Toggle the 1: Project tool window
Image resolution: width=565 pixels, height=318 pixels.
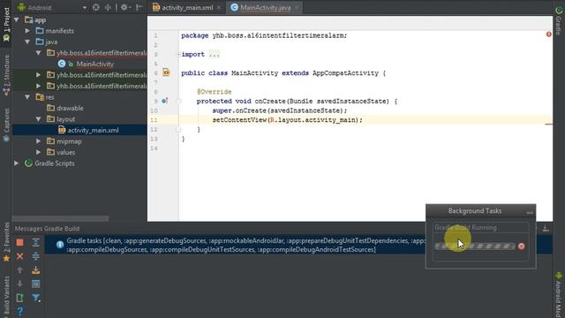pos(6,24)
